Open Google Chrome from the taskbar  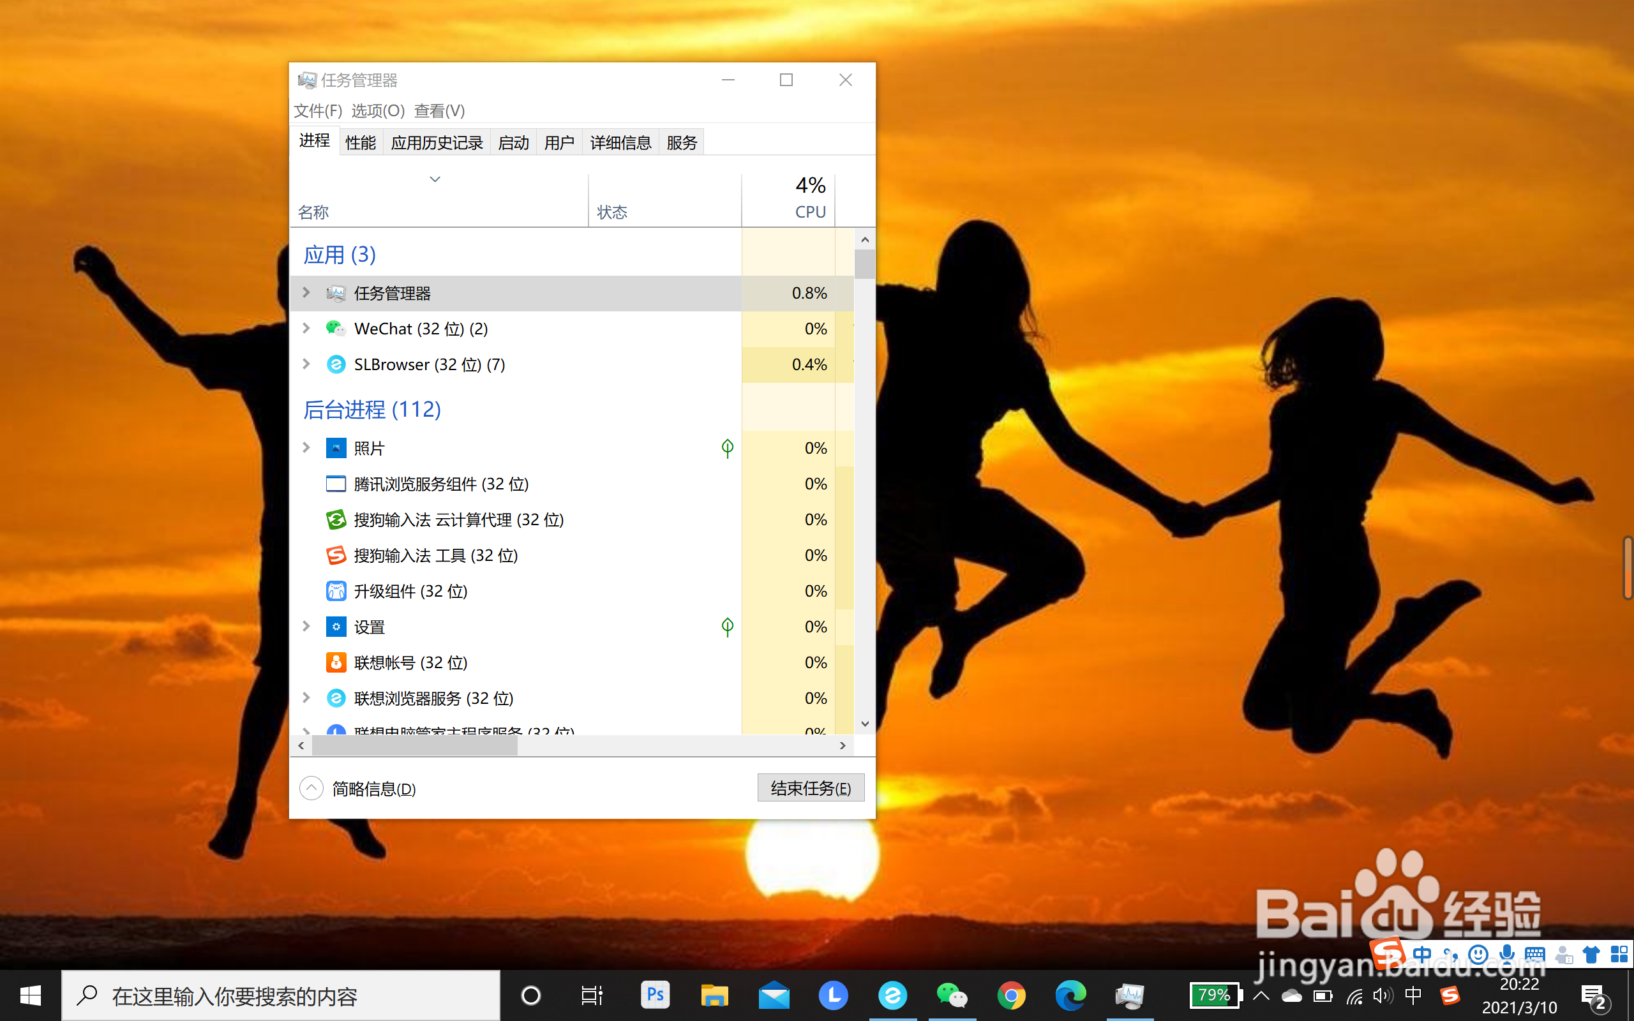[x=1011, y=995]
